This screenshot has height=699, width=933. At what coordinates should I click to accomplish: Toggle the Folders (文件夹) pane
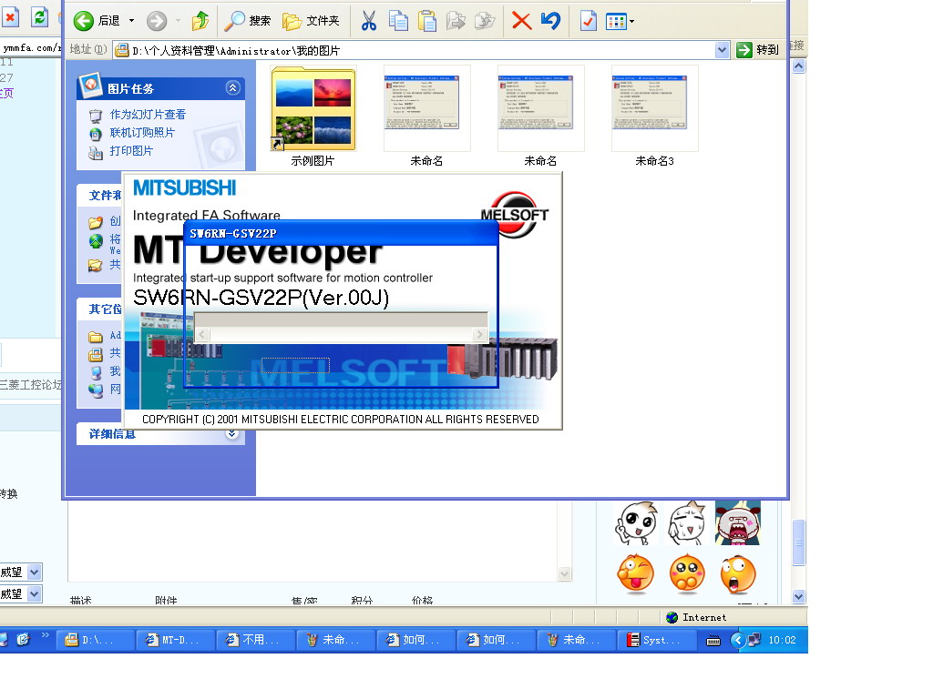[311, 21]
